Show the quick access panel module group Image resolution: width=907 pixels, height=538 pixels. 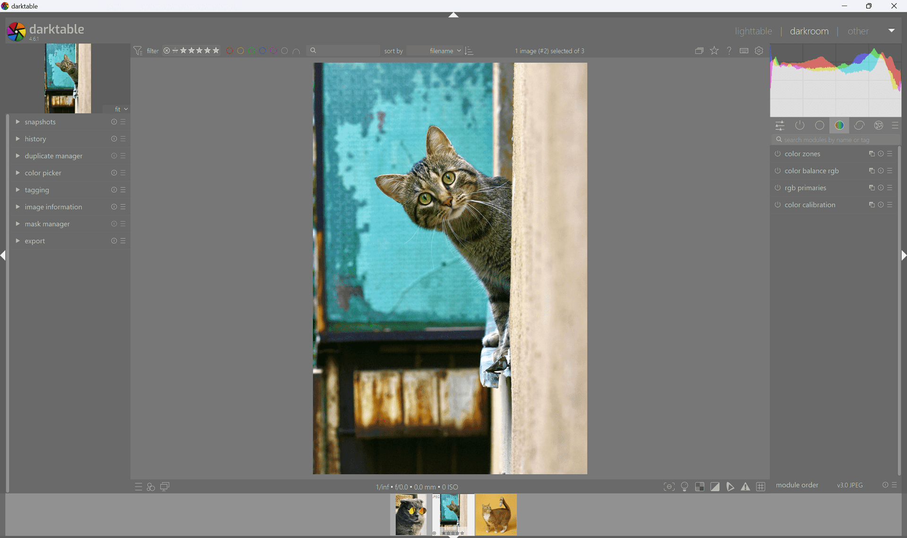(x=780, y=126)
